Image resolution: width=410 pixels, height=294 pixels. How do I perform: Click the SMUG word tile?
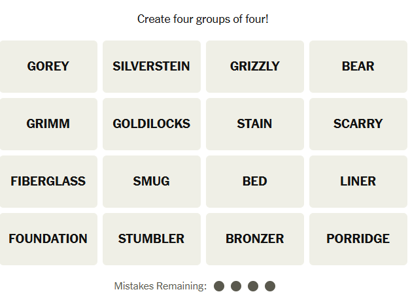click(151, 182)
